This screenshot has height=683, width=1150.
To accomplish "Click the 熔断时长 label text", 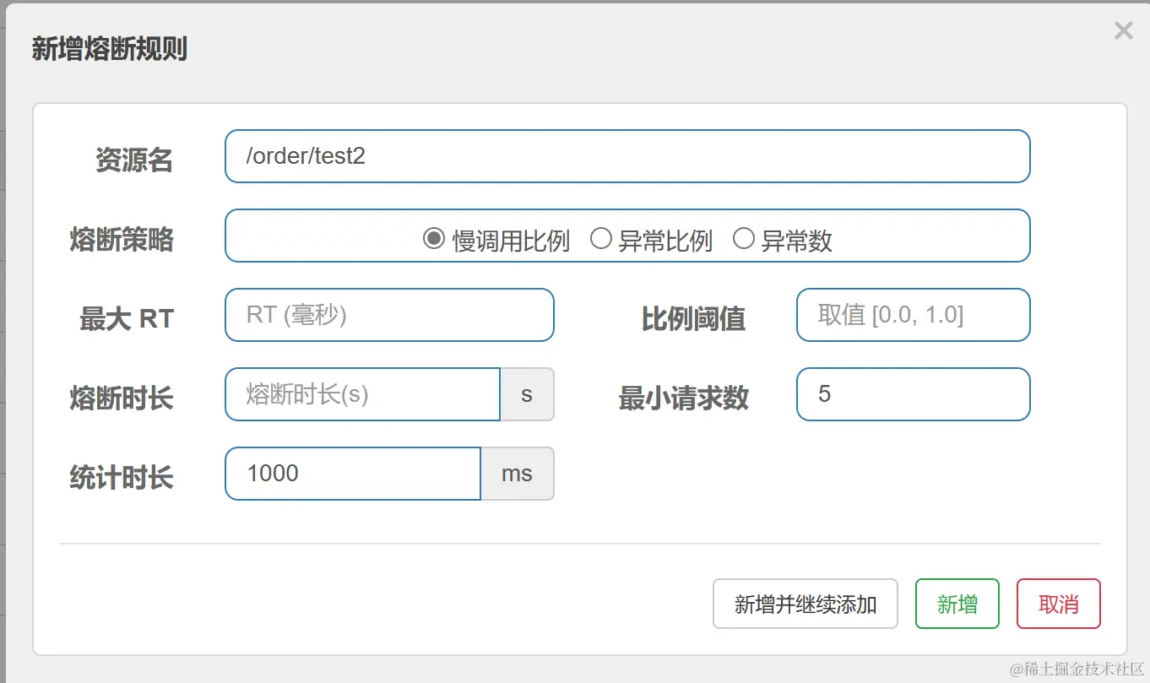I will point(121,398).
